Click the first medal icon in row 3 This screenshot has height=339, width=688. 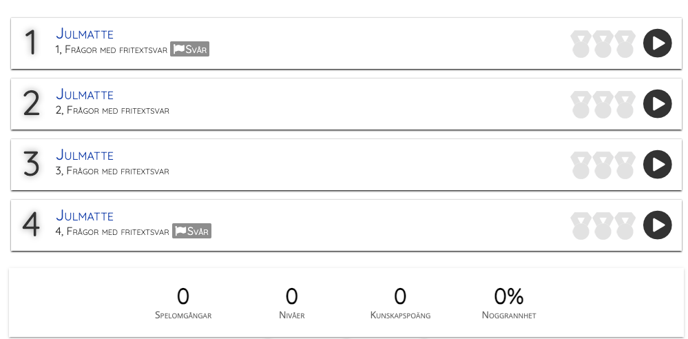pos(581,165)
